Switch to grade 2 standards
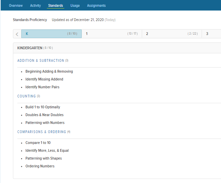This screenshot has width=221, height=183. coord(172,34)
